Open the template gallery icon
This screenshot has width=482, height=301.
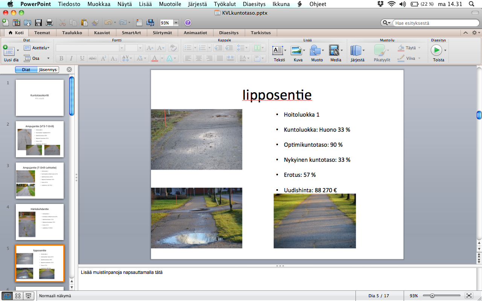point(16,23)
